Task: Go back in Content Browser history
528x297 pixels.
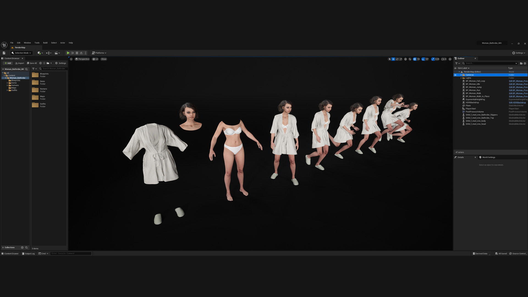Action: [x=40, y=63]
